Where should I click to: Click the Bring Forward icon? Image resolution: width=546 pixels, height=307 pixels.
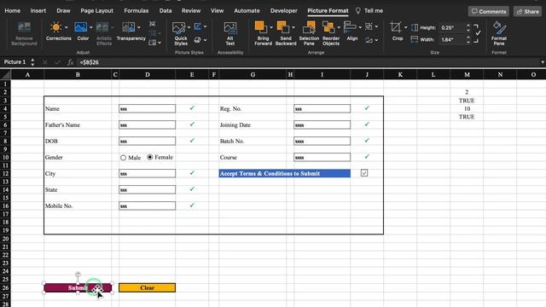click(260, 27)
